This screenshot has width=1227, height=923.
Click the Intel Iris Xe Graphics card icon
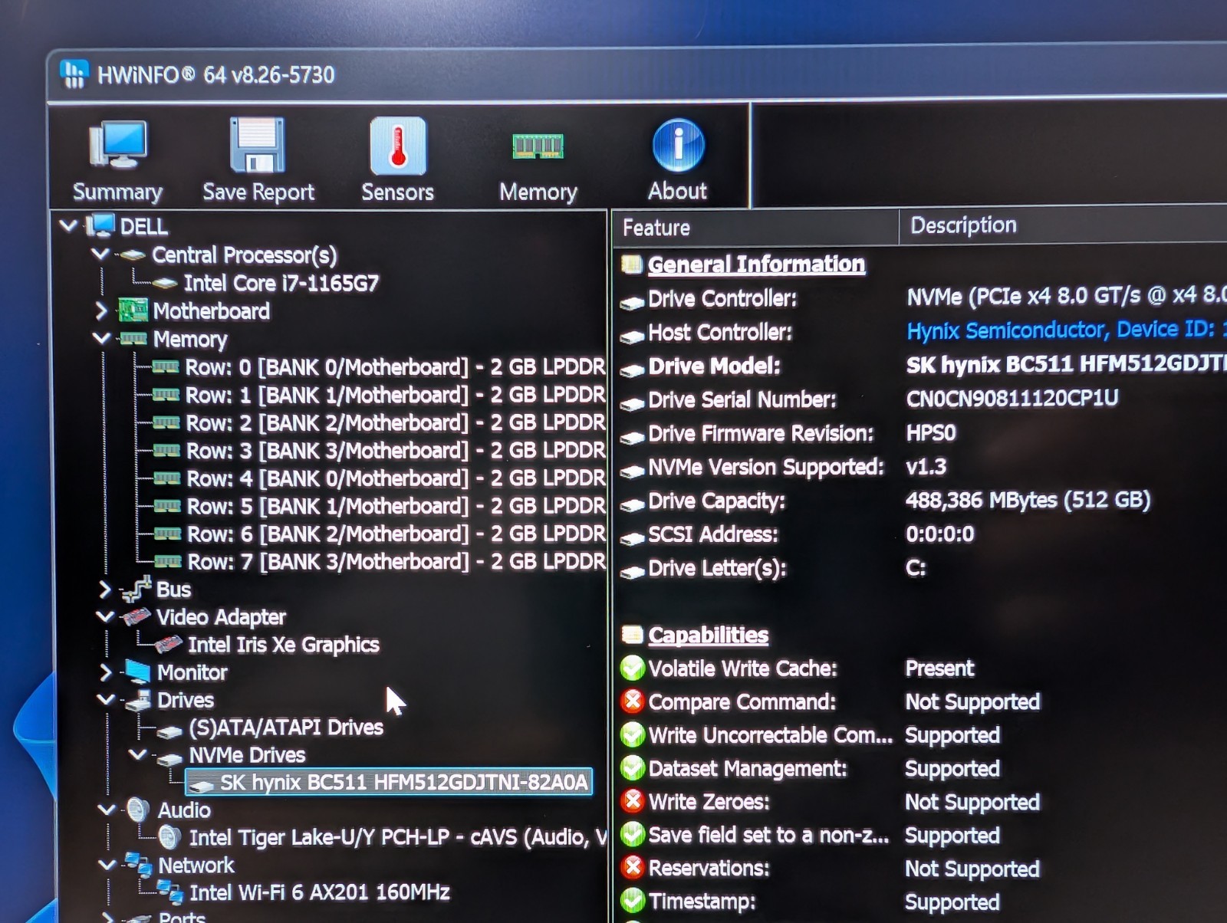coord(168,644)
